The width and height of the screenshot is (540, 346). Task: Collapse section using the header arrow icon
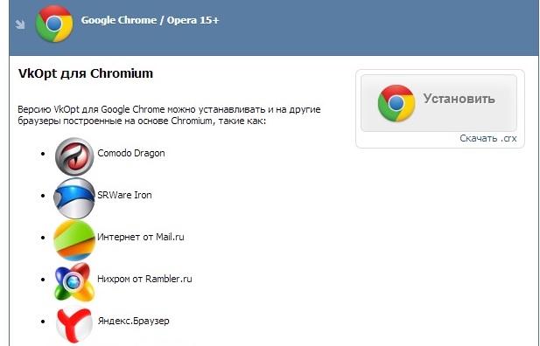[20, 24]
